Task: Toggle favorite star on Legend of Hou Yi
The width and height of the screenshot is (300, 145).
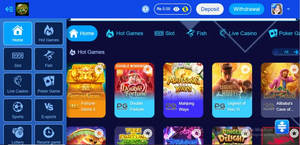Action: click(245, 70)
